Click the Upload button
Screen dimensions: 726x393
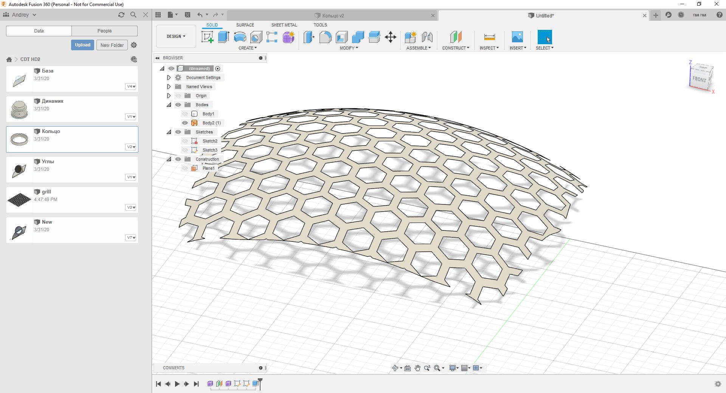[82, 45]
